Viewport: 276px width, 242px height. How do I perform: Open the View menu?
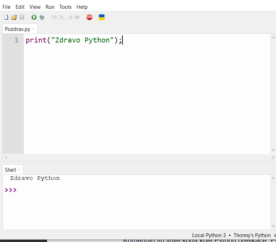(x=35, y=7)
